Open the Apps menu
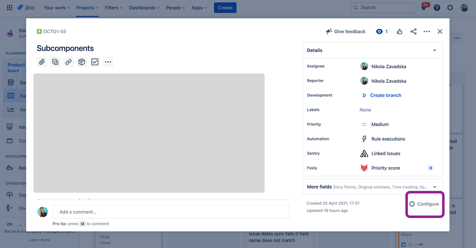This screenshot has height=248, width=476. tap(199, 8)
